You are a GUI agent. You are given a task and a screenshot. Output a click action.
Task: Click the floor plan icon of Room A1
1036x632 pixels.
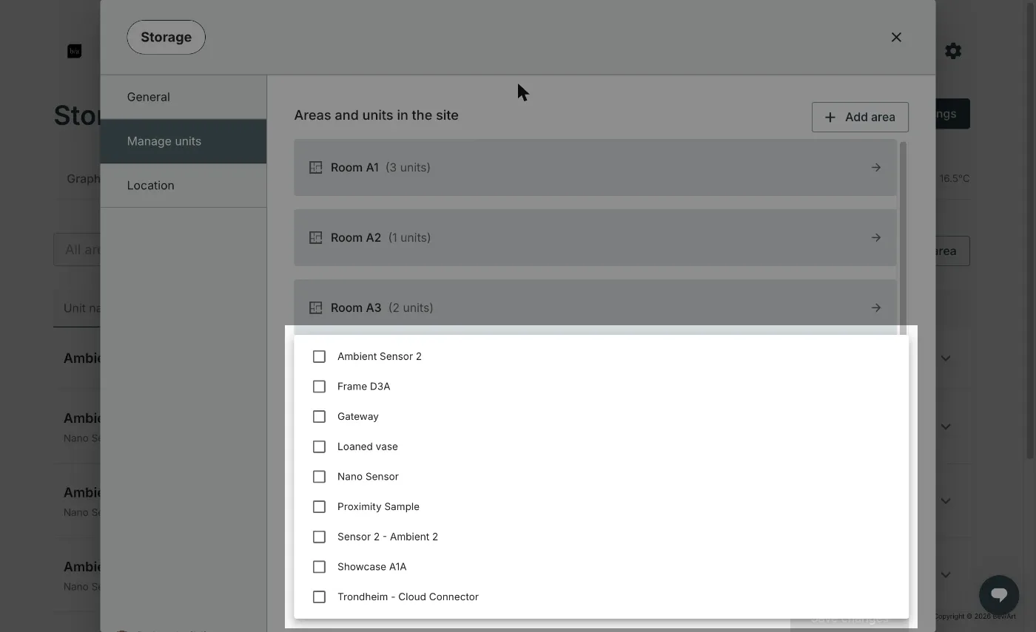coord(315,168)
